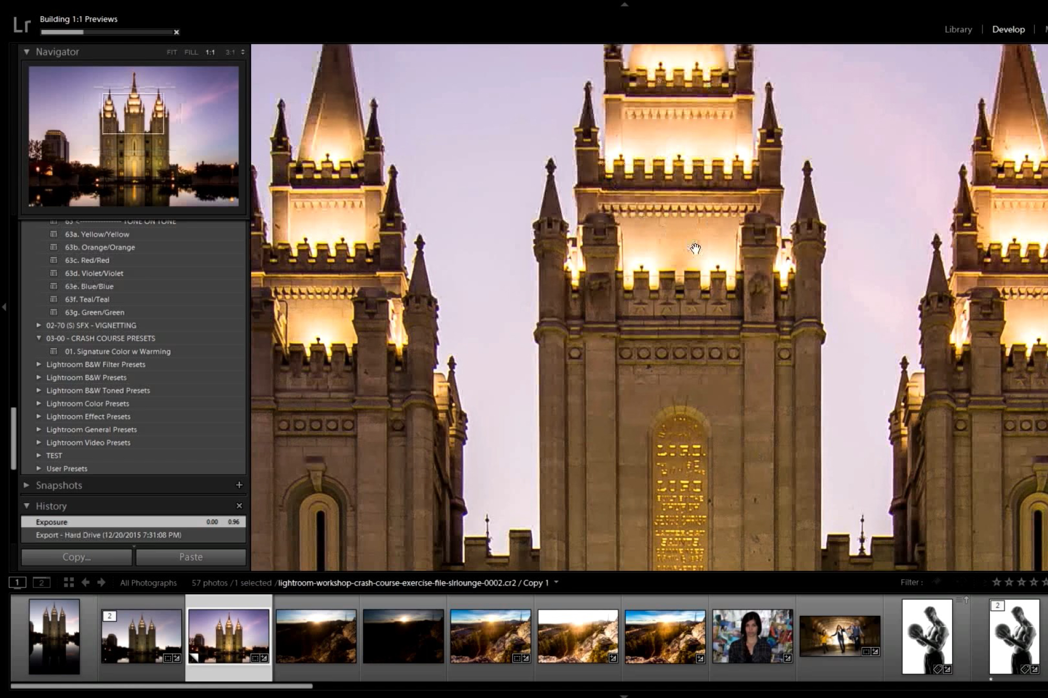1048x698 pixels.
Task: Cancel the Building 1:1 Previews task
Action: tap(177, 32)
